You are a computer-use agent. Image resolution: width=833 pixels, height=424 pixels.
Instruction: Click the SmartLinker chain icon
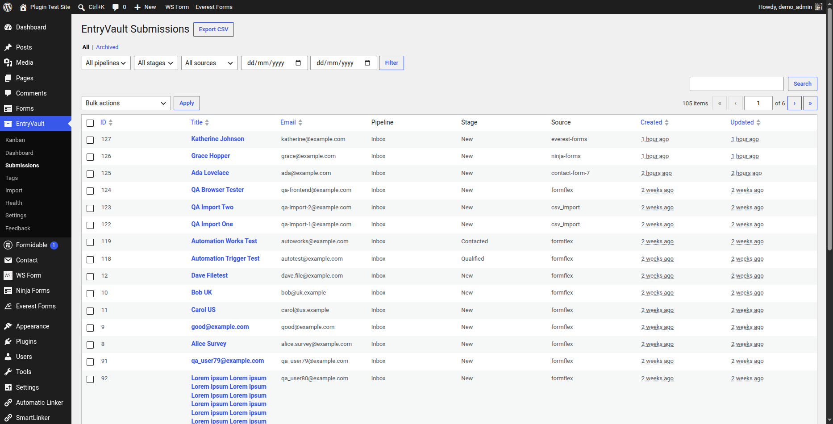coord(8,418)
